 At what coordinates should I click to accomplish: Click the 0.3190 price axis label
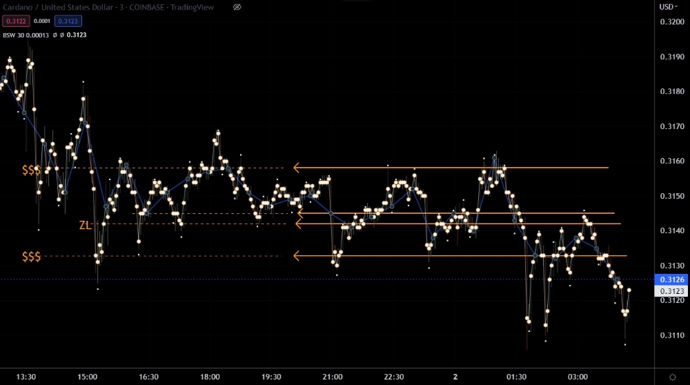[x=672, y=57]
